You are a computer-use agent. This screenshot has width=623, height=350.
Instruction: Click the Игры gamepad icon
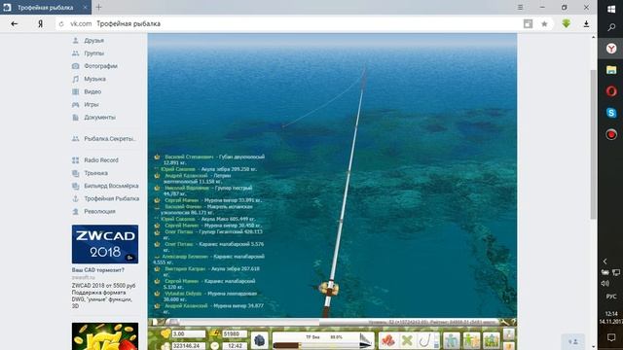click(76, 104)
